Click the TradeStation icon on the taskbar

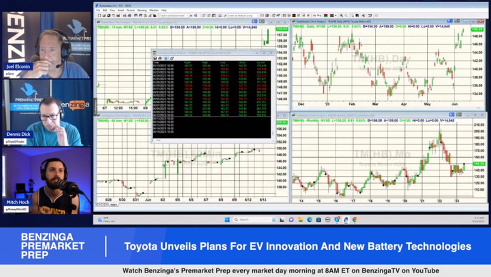346,220
